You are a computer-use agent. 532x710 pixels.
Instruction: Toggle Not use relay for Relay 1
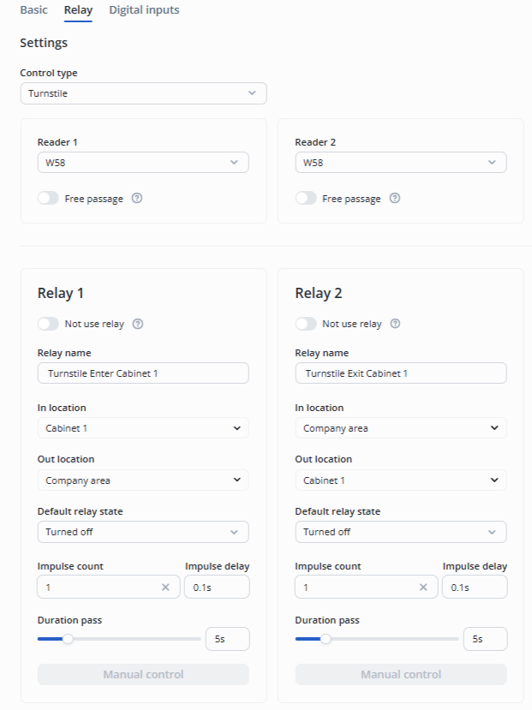(49, 325)
